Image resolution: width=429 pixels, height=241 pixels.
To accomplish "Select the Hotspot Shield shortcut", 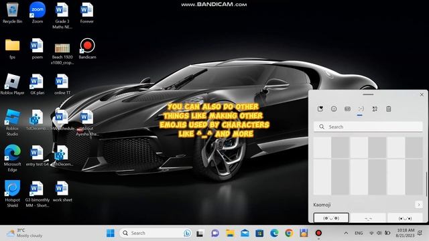I will pos(12,193).
